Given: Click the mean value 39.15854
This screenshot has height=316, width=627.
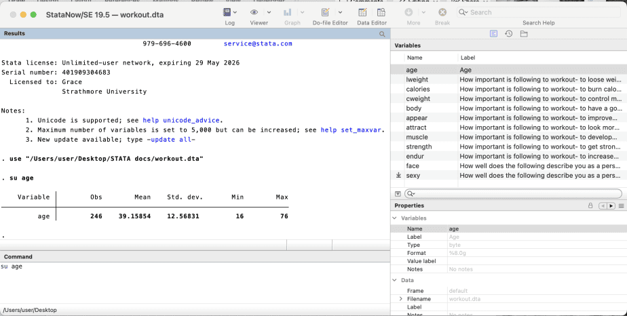Looking at the screenshot, I should [x=135, y=216].
